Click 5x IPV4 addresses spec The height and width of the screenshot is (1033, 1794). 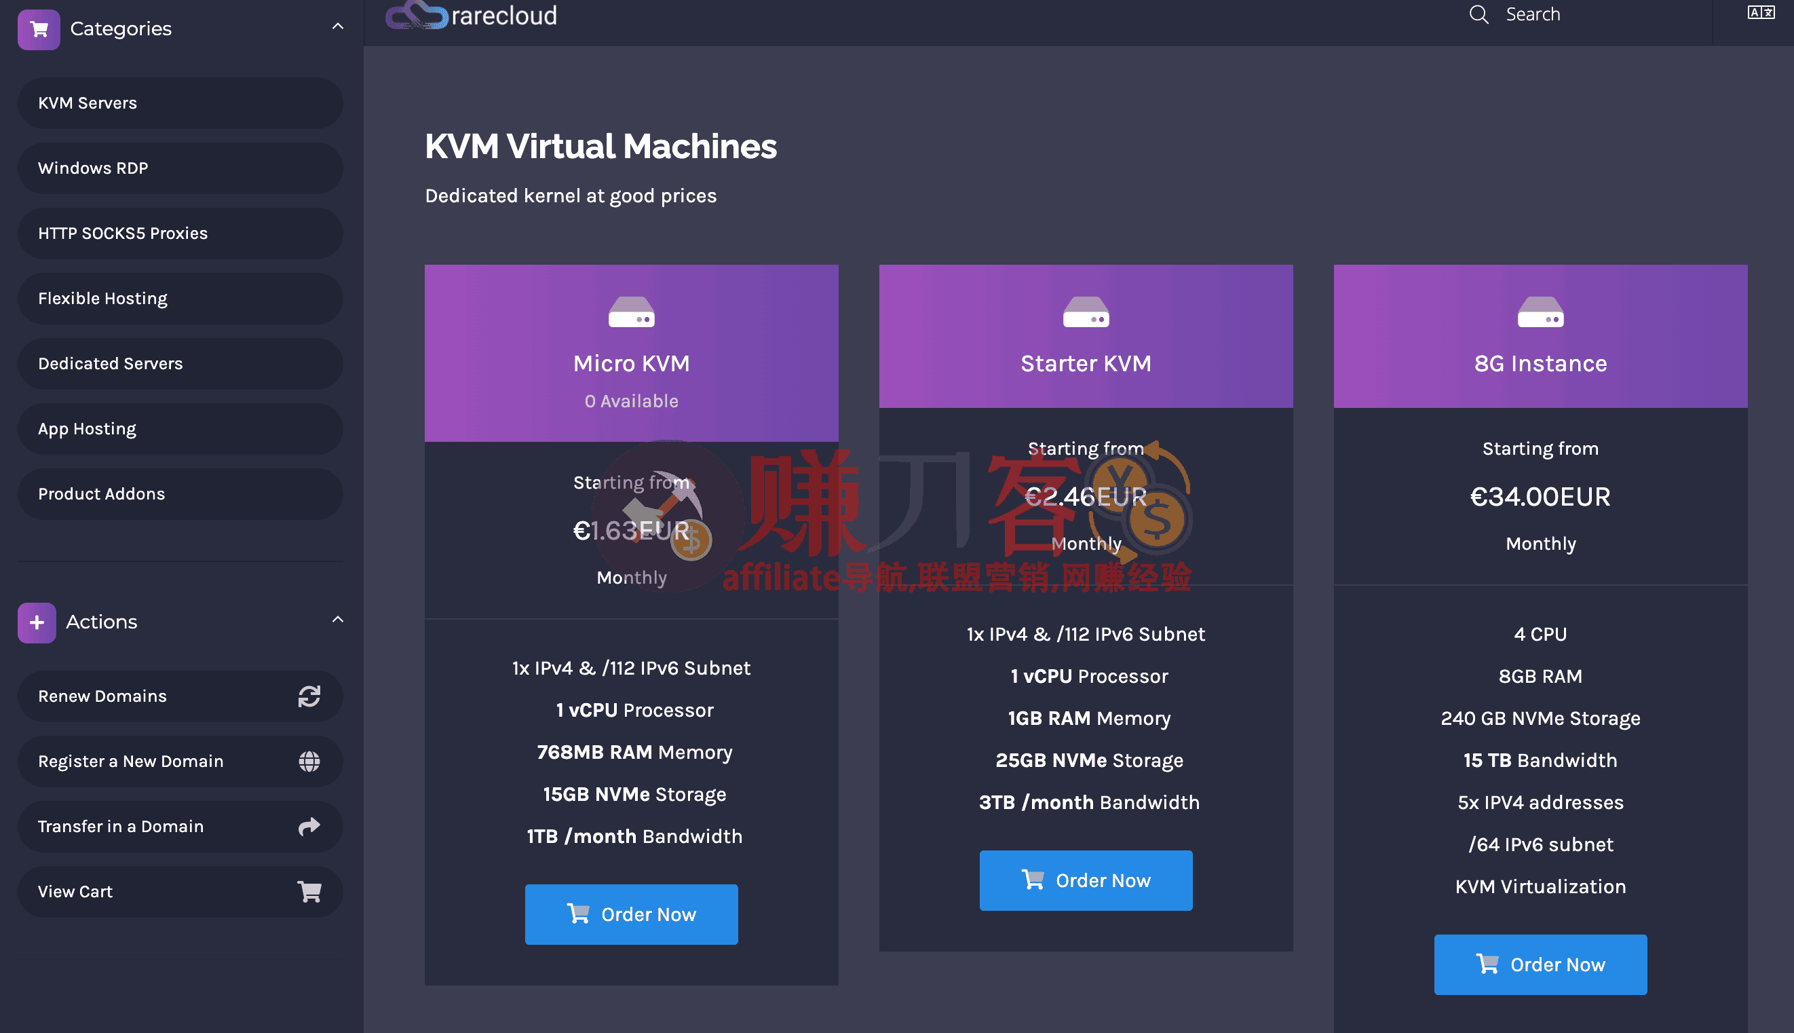(x=1540, y=802)
